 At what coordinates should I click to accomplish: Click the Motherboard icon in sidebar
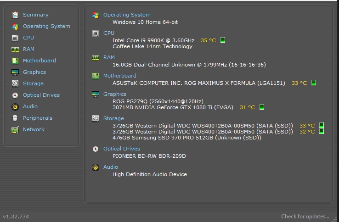tap(15, 61)
